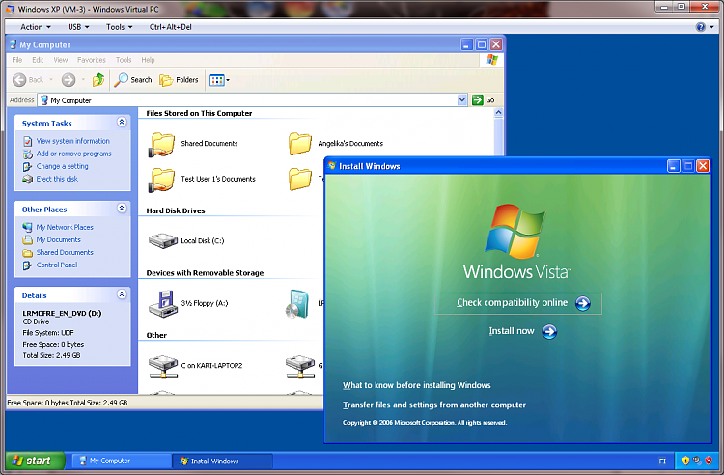This screenshot has height=475, width=724.
Task: Go up one folder level icon
Action: click(x=98, y=80)
